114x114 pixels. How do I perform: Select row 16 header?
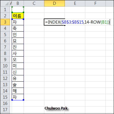[x=5, y=103]
